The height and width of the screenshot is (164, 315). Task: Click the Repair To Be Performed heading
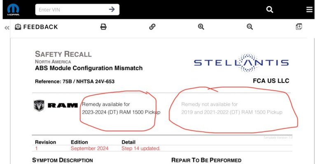[206, 160]
